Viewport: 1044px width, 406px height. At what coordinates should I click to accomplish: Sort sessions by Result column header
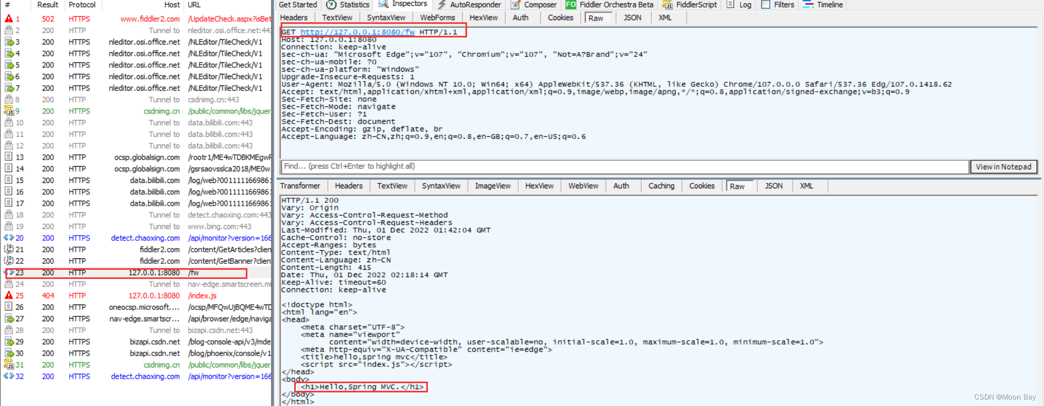click(x=48, y=4)
